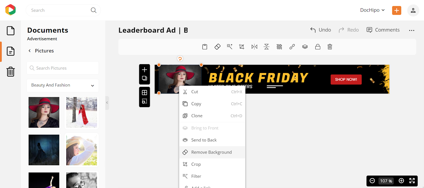
Task: Select the dark blue forest picture thumbnail
Action: click(x=44, y=150)
